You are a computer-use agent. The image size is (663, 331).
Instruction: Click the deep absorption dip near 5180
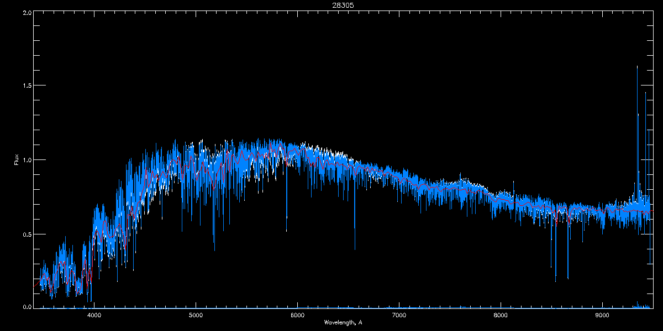click(214, 243)
